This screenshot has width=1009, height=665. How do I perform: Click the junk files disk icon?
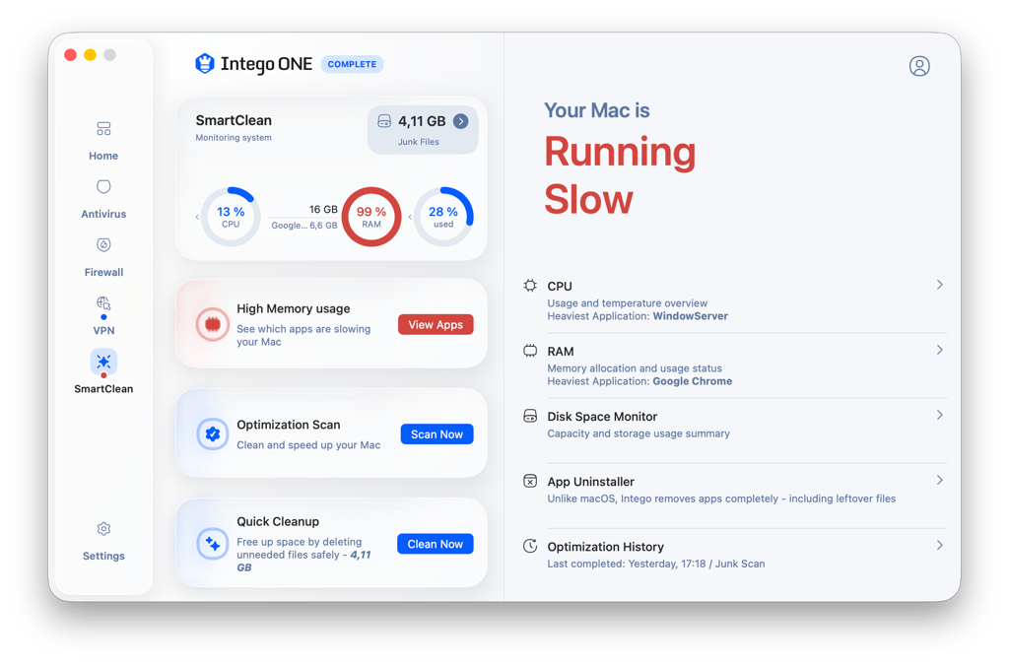click(384, 121)
